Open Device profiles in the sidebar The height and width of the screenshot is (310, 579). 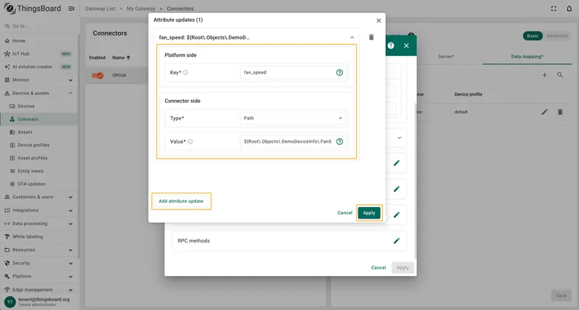[x=39, y=145]
